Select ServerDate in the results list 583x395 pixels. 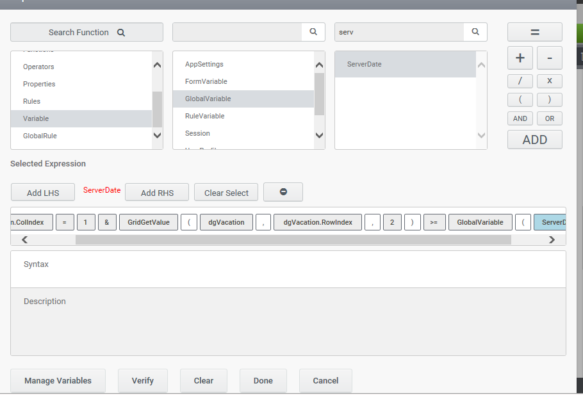(x=365, y=64)
